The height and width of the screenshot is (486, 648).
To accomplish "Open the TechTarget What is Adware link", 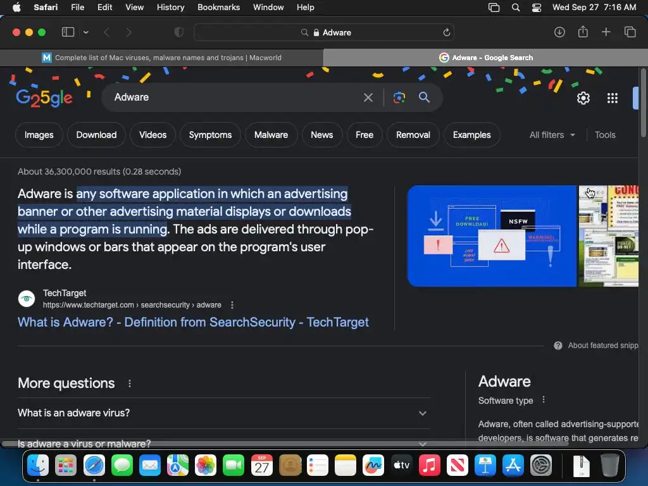I will click(193, 322).
